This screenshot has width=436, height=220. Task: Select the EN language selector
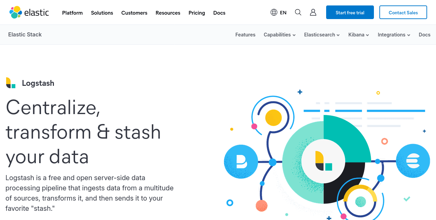[x=283, y=13]
